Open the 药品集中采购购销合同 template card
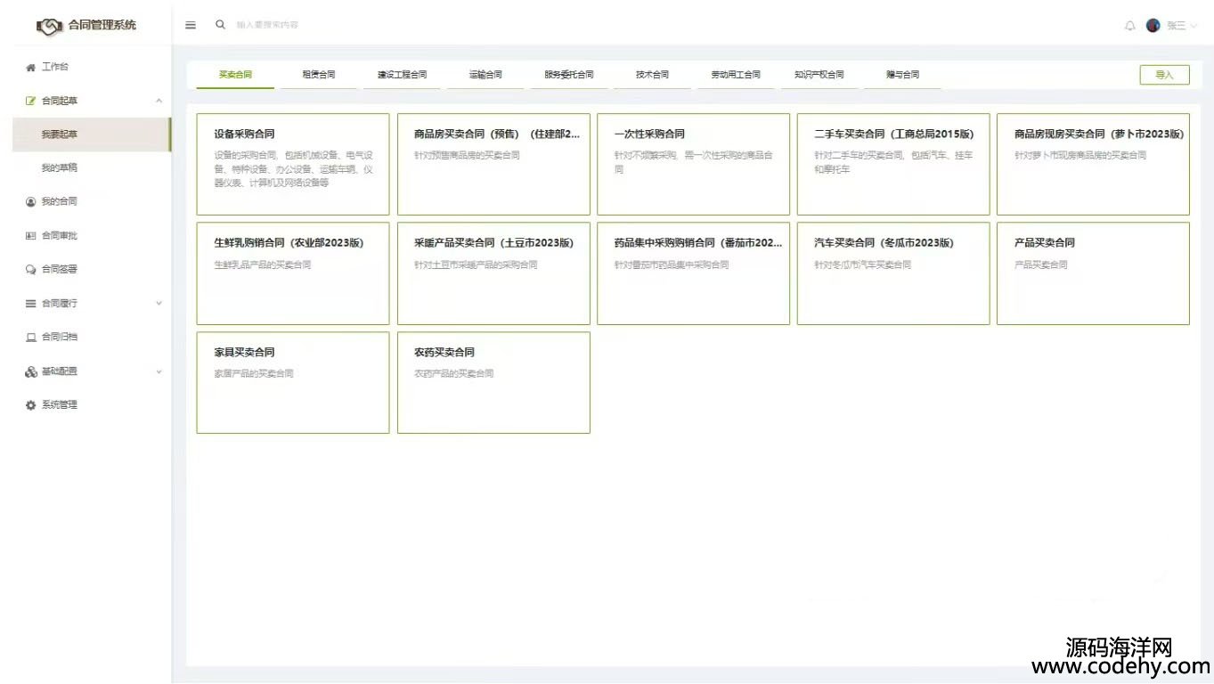 pyautogui.click(x=693, y=273)
